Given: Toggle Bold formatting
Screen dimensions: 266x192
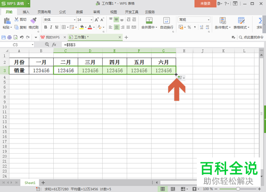Looking at the screenshot, I should (46, 27).
